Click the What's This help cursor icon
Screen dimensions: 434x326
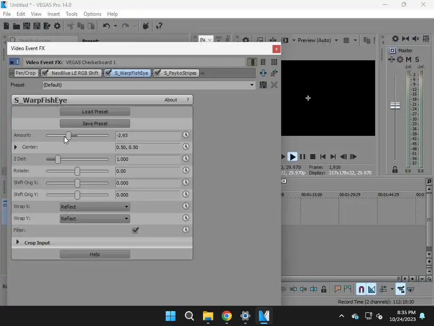pos(159,26)
